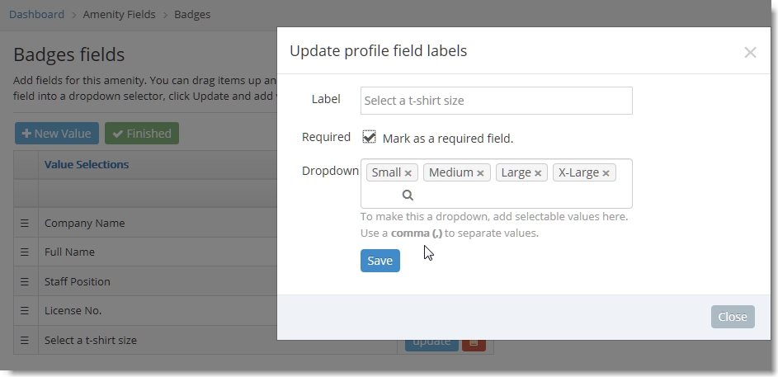
Task: Remove the Large tag from dropdown values
Action: point(537,173)
